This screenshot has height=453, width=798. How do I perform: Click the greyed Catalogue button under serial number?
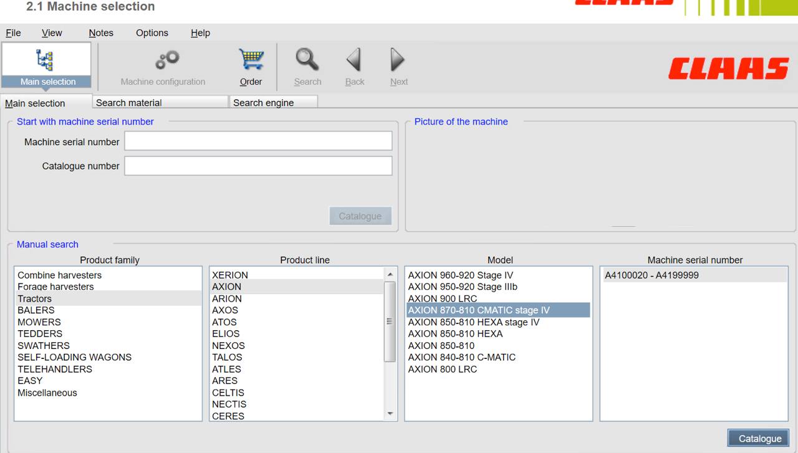360,216
